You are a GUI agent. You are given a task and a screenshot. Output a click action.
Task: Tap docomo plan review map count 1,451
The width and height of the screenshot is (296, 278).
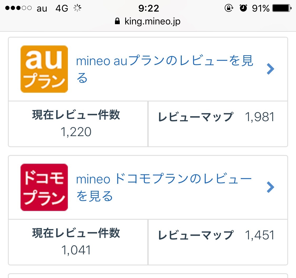[260, 235]
